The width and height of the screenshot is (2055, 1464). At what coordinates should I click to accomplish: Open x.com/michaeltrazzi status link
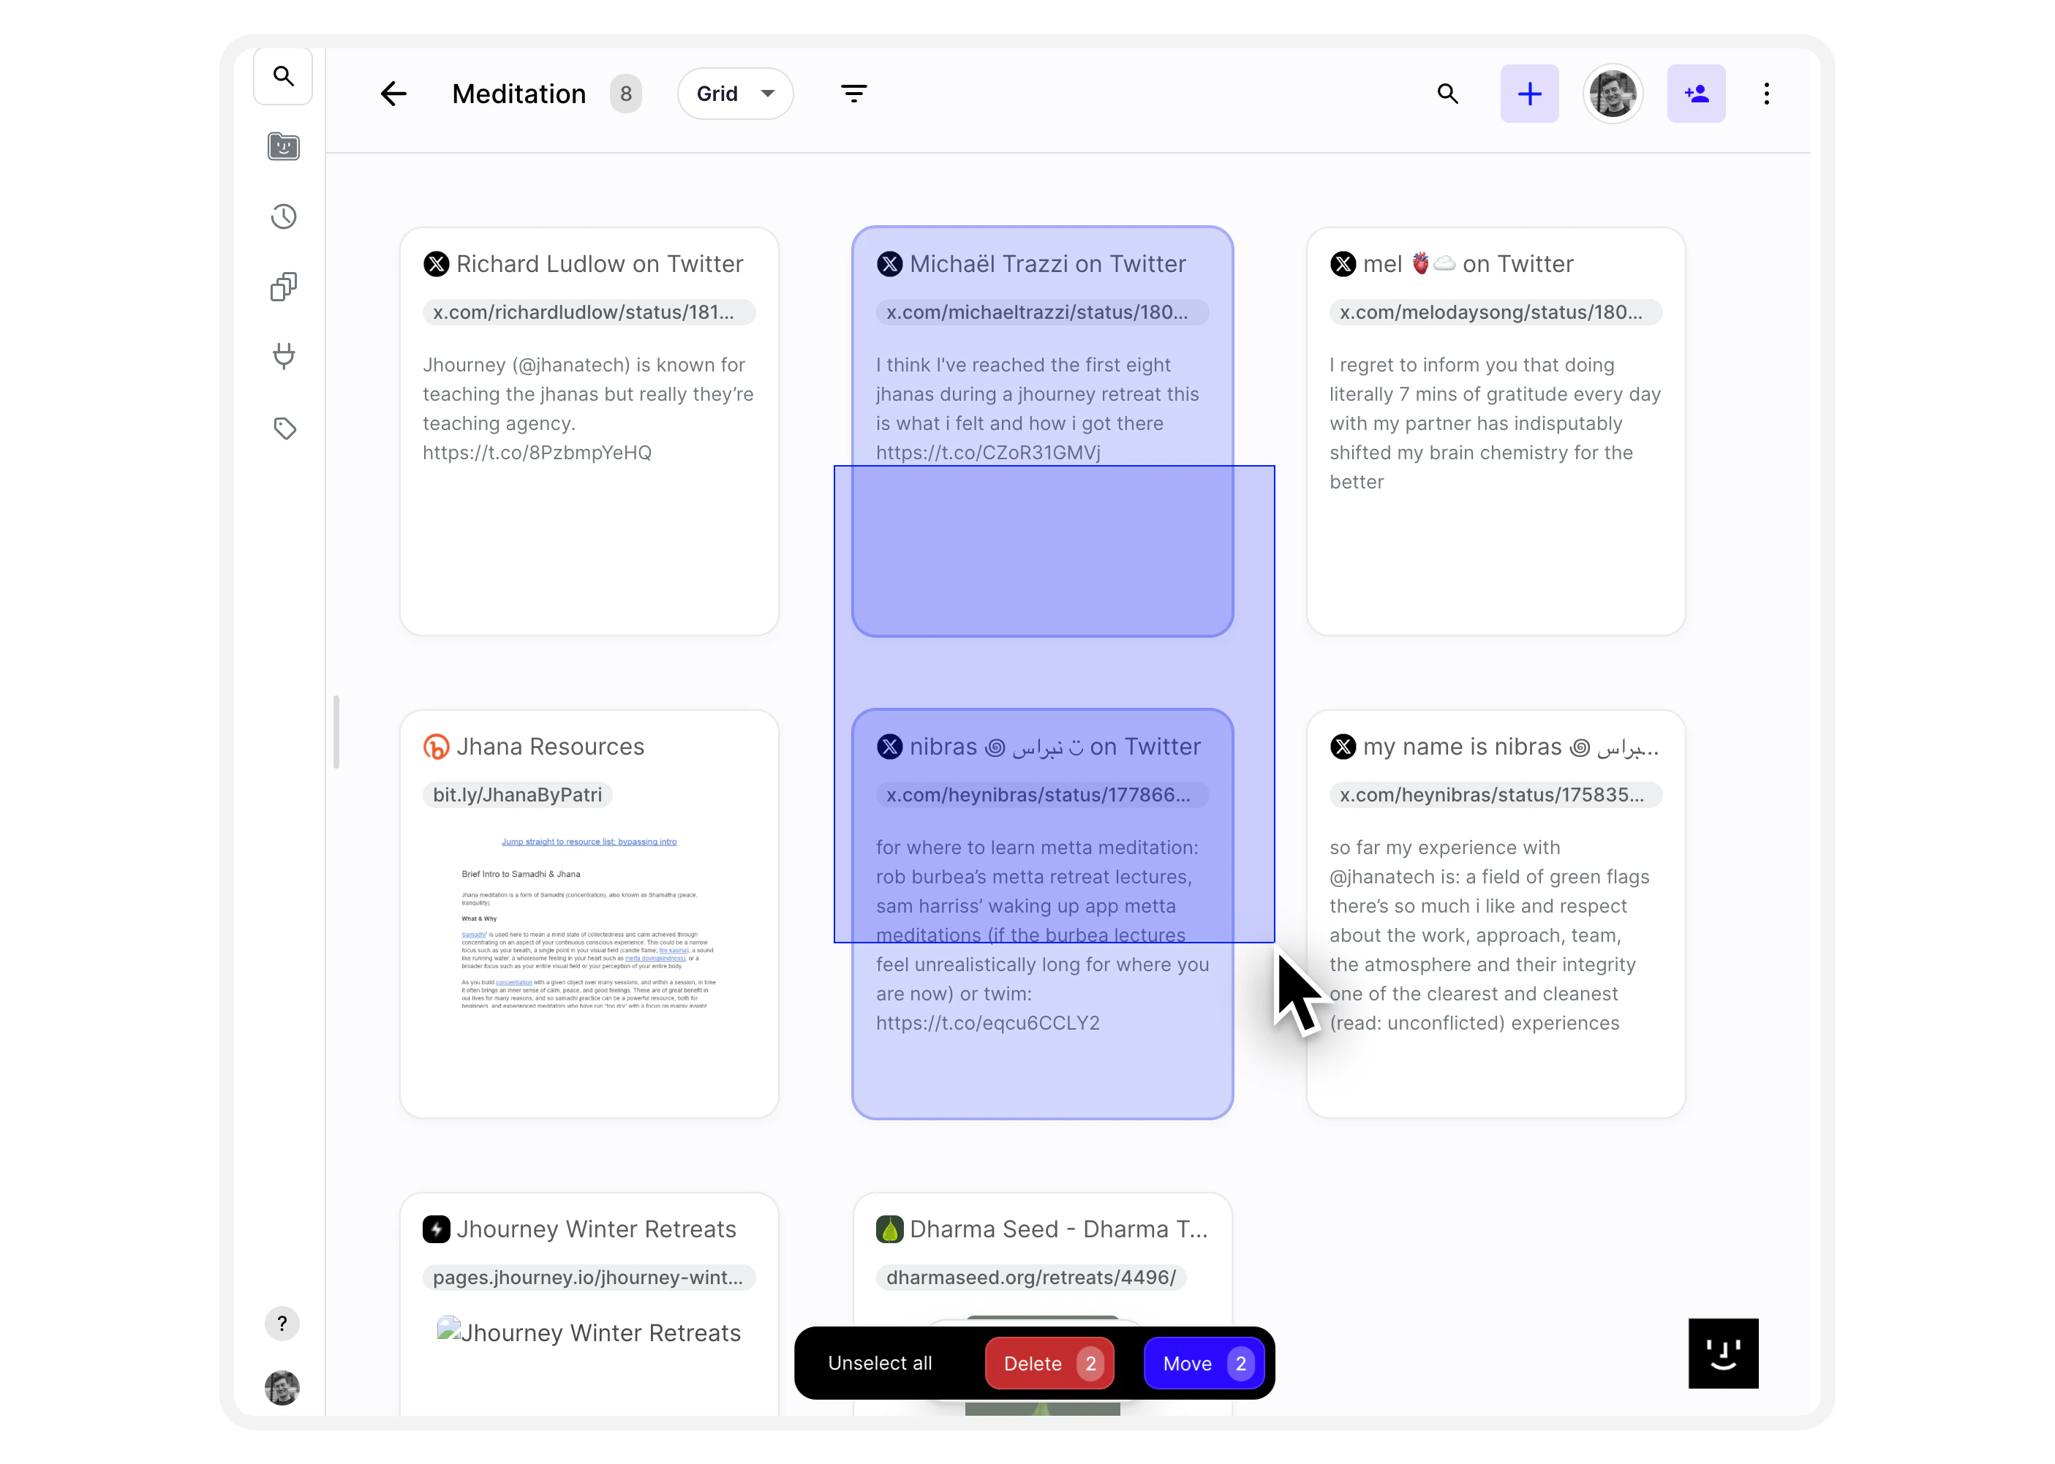tap(1042, 312)
